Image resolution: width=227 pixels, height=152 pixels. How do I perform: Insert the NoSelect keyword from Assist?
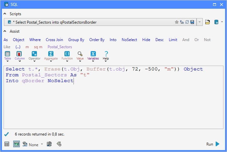129,40
